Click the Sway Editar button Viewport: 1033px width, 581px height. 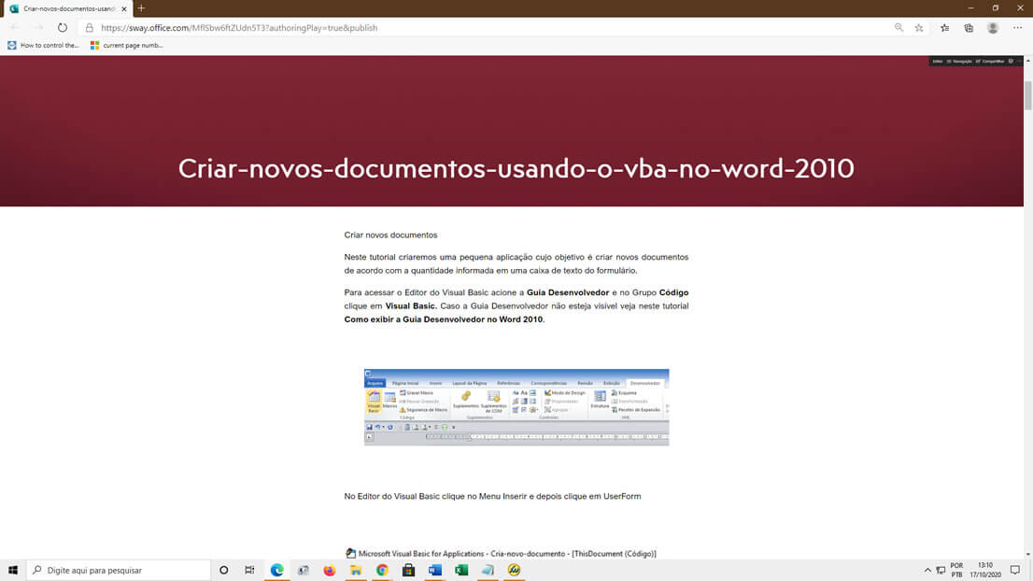tap(937, 62)
